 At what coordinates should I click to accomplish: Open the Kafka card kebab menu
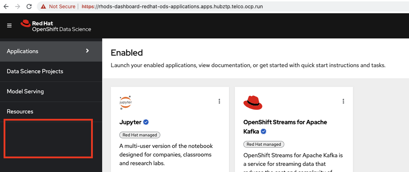point(343,101)
